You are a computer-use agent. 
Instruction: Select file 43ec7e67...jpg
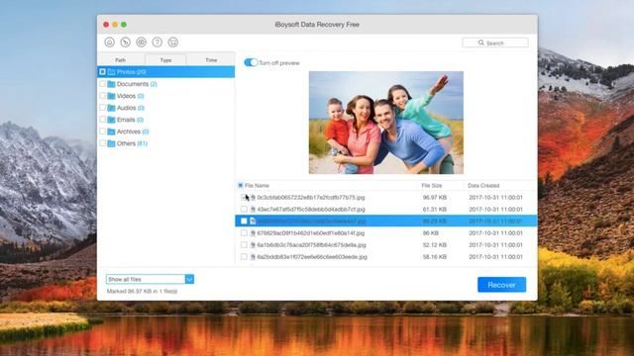click(311, 209)
